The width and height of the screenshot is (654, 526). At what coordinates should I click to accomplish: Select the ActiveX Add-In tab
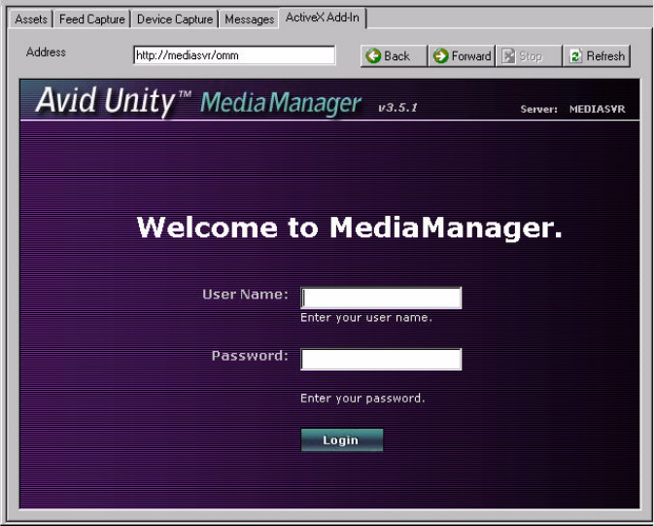pyautogui.click(x=323, y=18)
